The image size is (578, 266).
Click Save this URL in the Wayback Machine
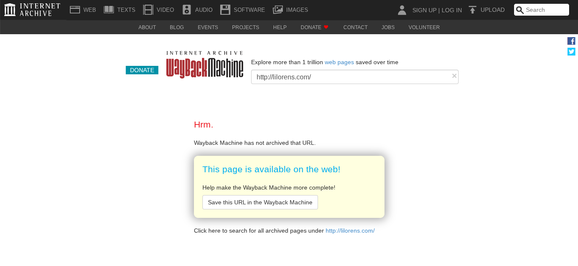[260, 202]
